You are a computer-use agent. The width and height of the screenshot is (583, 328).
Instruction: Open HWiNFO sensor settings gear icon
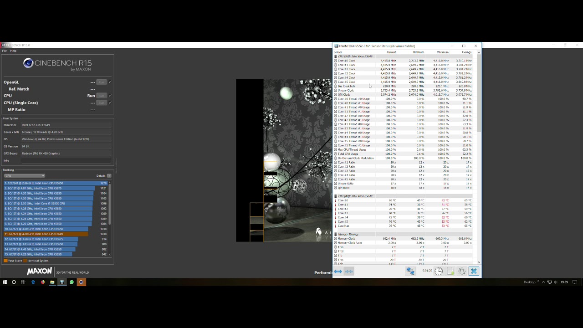tap(462, 271)
